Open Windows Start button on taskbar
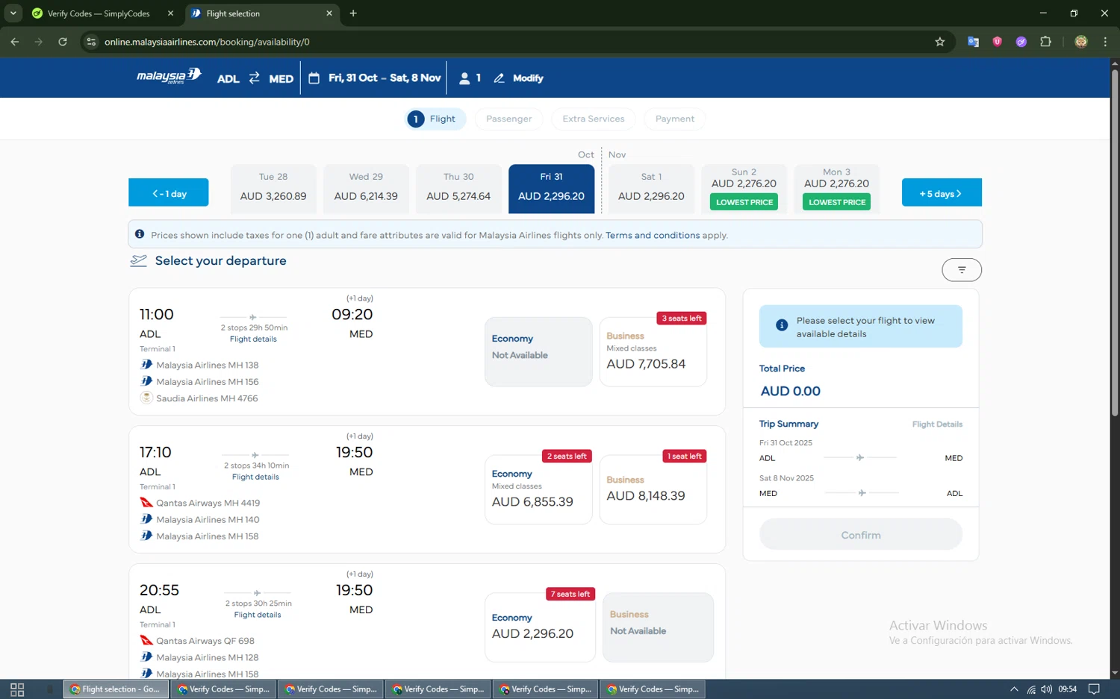Viewport: 1120px width, 699px height. [17, 689]
